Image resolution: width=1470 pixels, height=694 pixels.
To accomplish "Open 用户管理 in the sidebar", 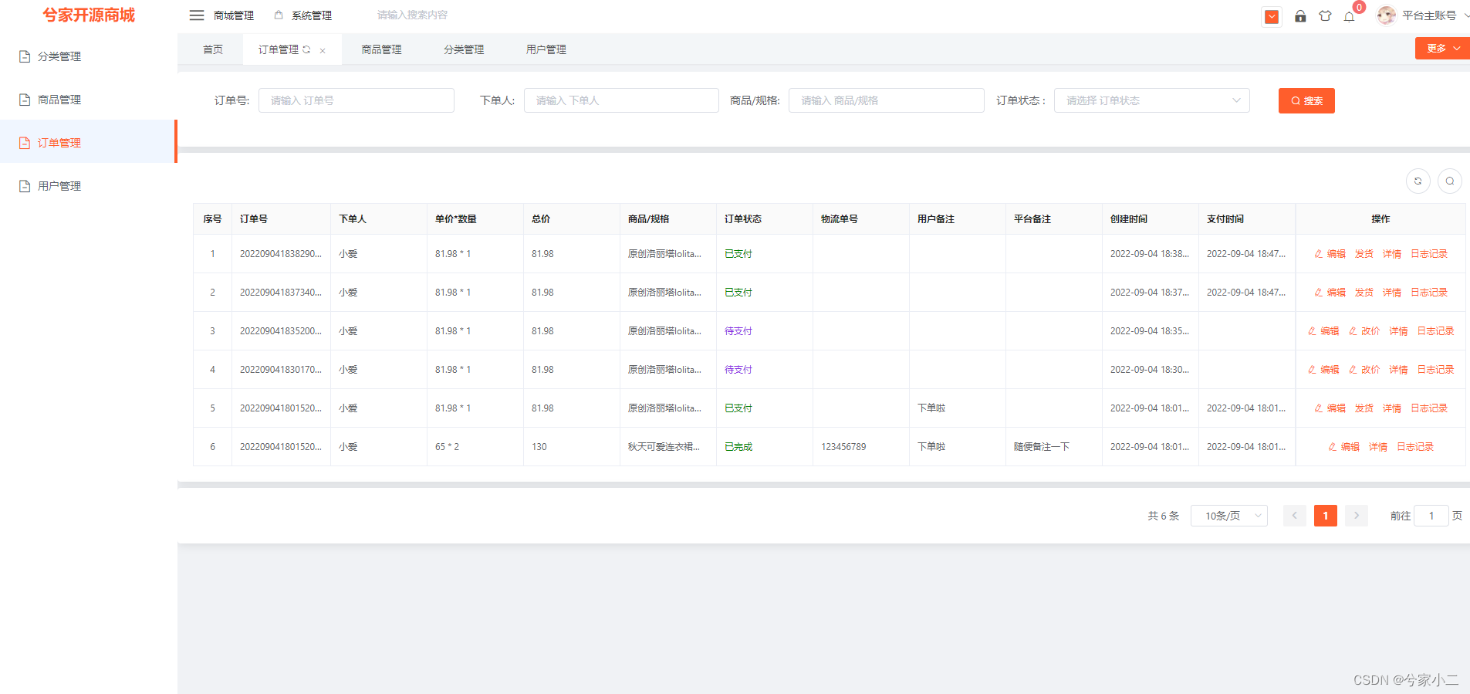I will coord(88,186).
